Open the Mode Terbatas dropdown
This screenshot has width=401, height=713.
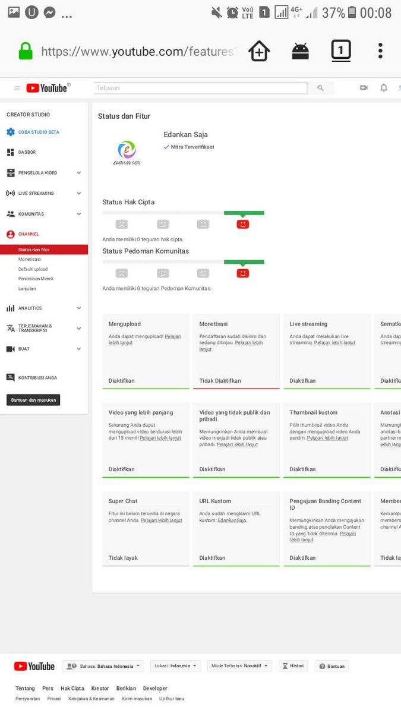pyautogui.click(x=240, y=666)
